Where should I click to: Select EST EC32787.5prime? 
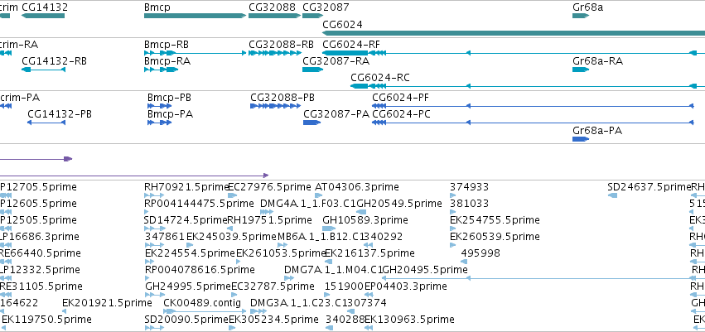[x=235, y=296]
